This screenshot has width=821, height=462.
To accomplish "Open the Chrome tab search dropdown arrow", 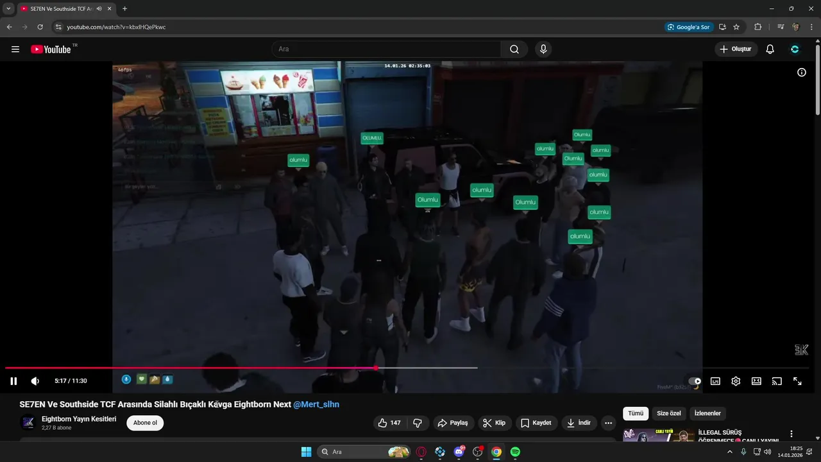I will (8, 8).
